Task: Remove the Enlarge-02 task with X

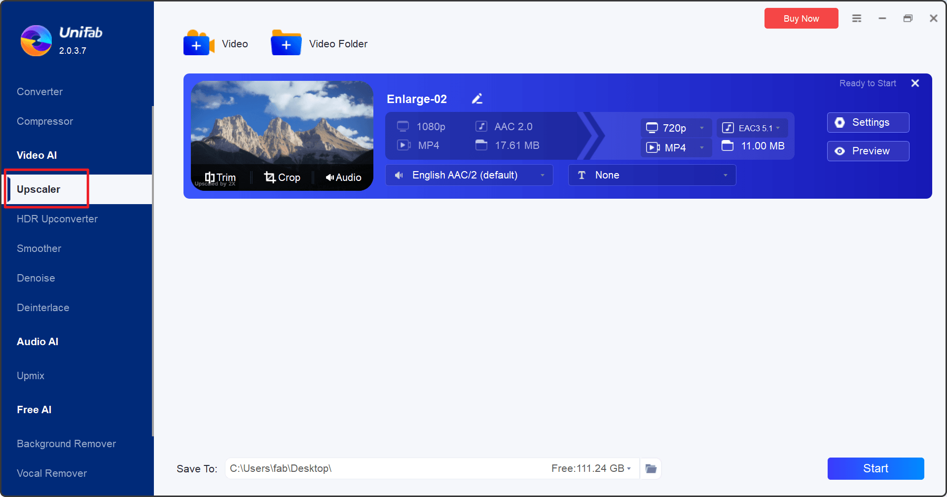Action: [x=915, y=83]
